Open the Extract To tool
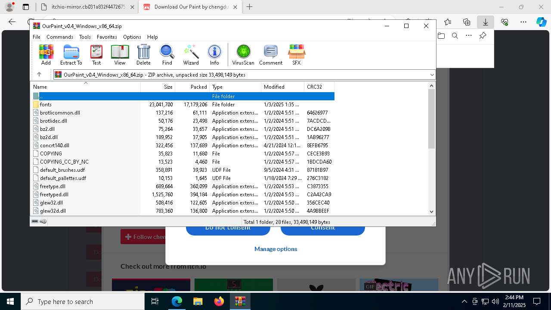Image resolution: width=551 pixels, height=310 pixels. (71, 55)
